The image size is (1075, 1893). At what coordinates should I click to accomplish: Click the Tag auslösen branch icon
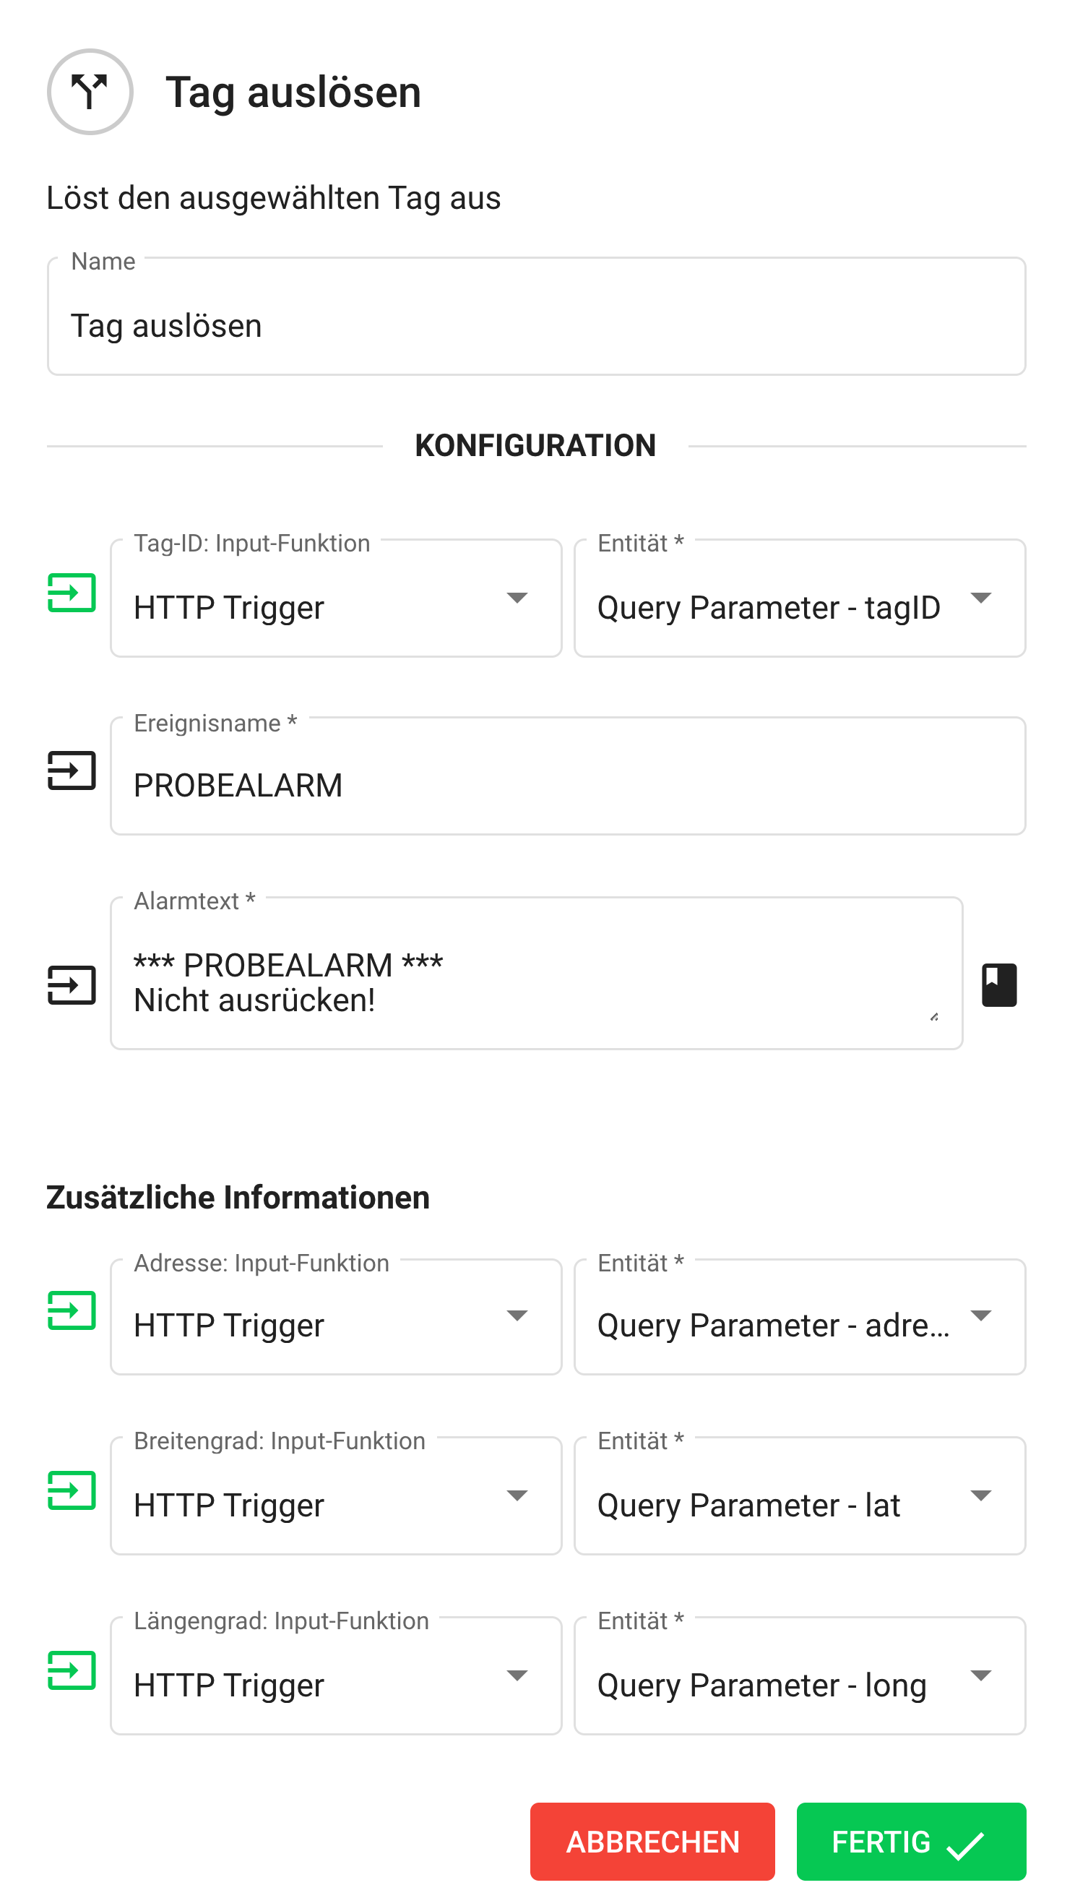(x=90, y=92)
